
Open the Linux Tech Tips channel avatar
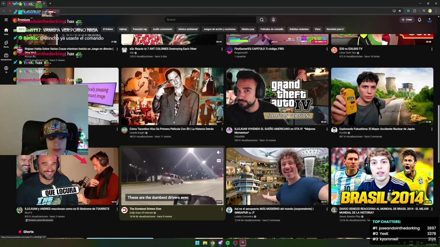(x=334, y=50)
